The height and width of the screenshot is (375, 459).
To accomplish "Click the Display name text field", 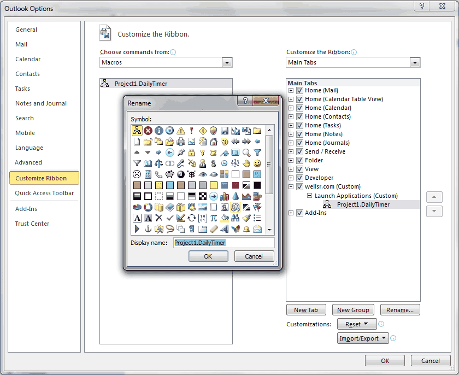I will click(223, 242).
